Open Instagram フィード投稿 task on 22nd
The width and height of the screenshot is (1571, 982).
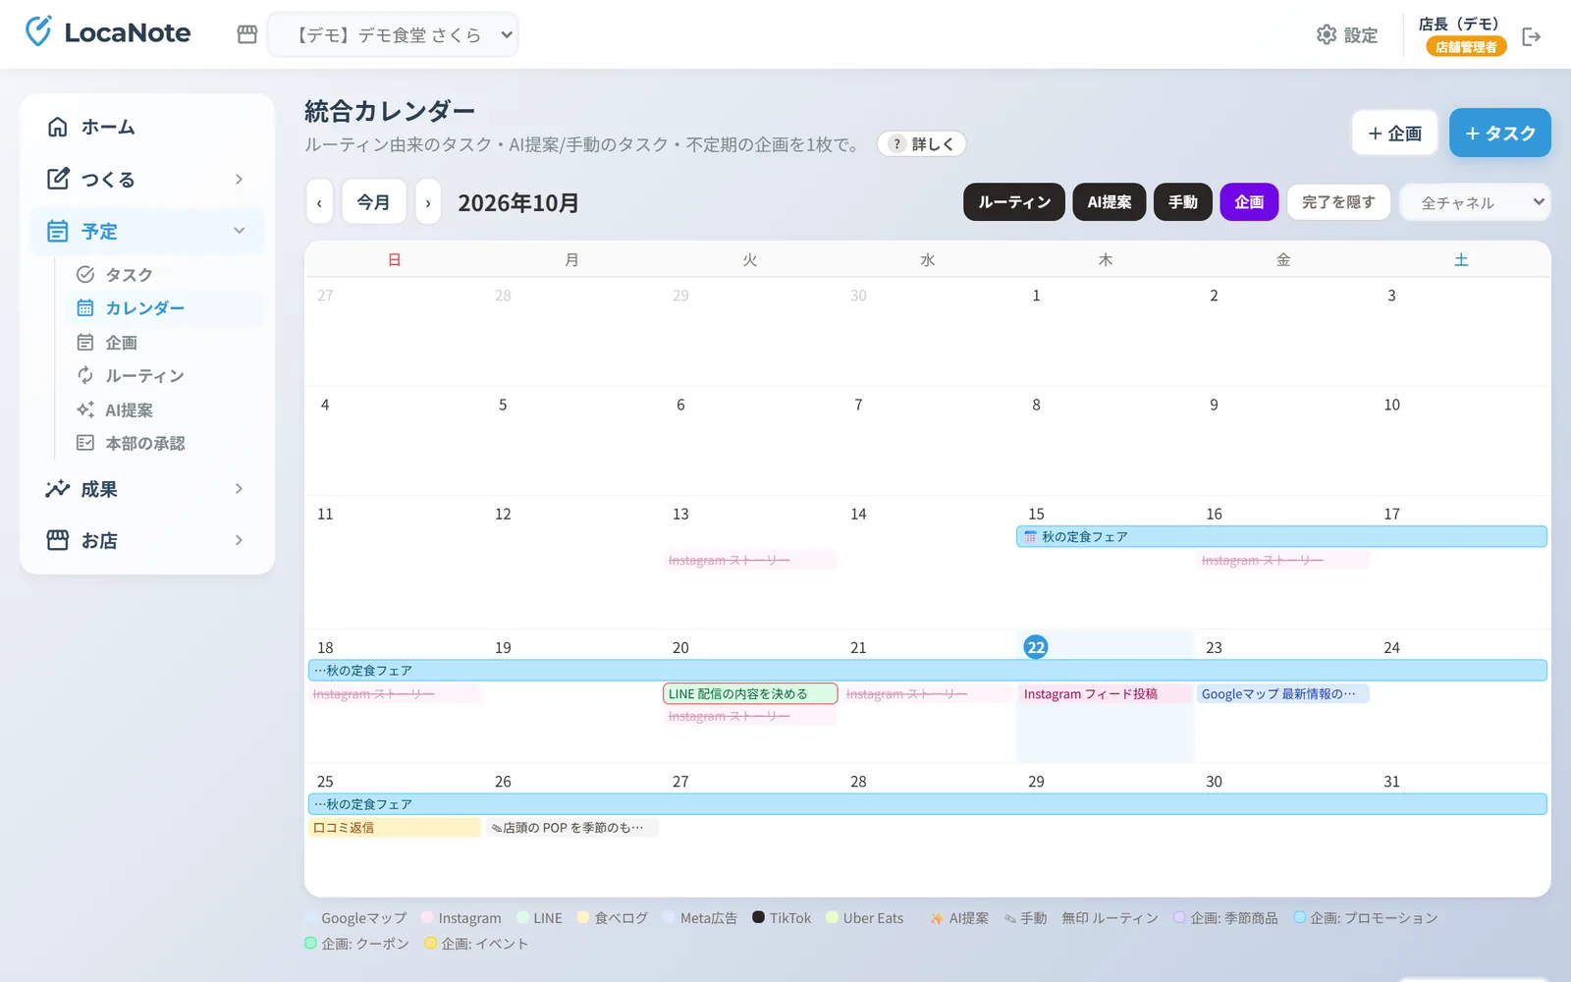[x=1105, y=693]
